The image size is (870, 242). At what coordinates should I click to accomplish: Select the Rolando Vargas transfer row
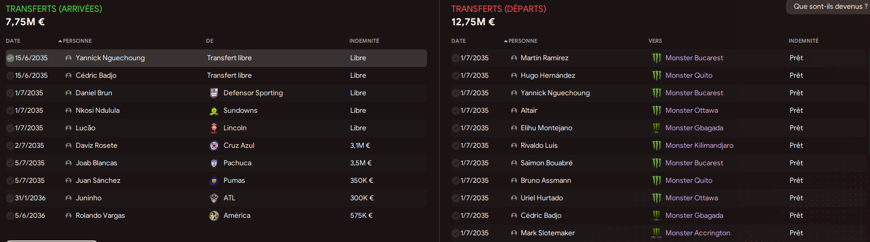[x=216, y=216]
